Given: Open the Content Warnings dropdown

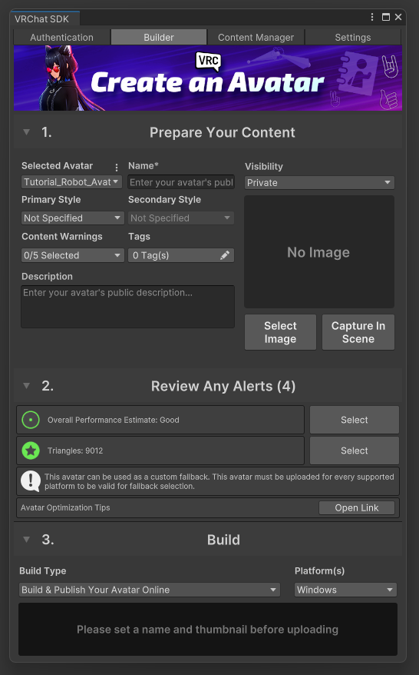Looking at the screenshot, I should click(73, 255).
